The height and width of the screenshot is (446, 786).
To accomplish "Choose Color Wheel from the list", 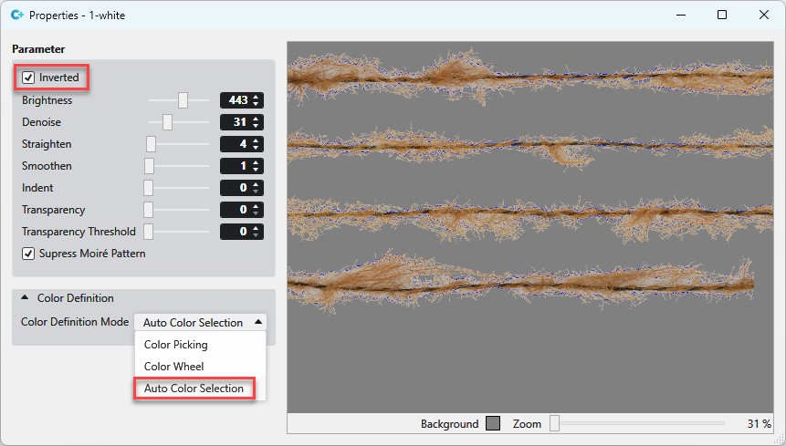I will [x=173, y=367].
